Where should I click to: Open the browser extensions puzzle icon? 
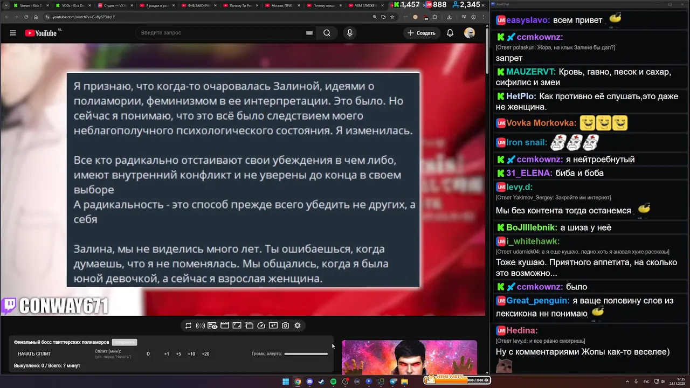pos(435,17)
